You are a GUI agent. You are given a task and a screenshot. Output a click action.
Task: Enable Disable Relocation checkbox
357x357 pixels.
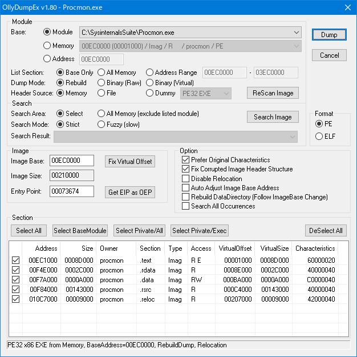pos(185,178)
